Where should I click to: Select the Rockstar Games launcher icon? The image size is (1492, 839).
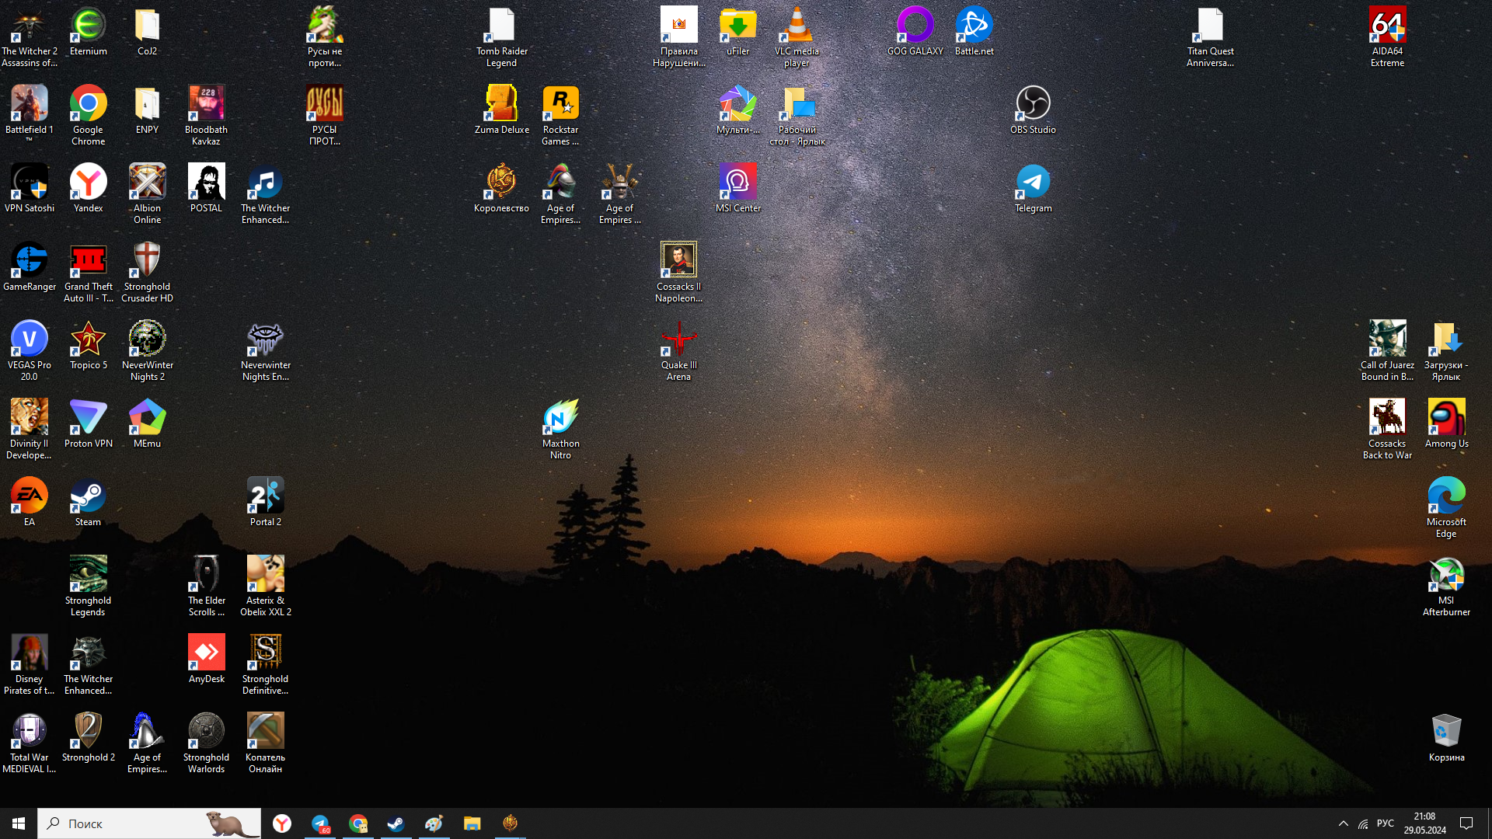561,103
